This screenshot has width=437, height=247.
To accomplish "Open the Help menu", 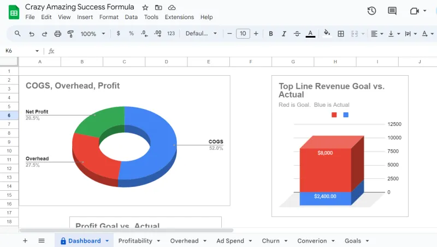I will tap(206, 17).
